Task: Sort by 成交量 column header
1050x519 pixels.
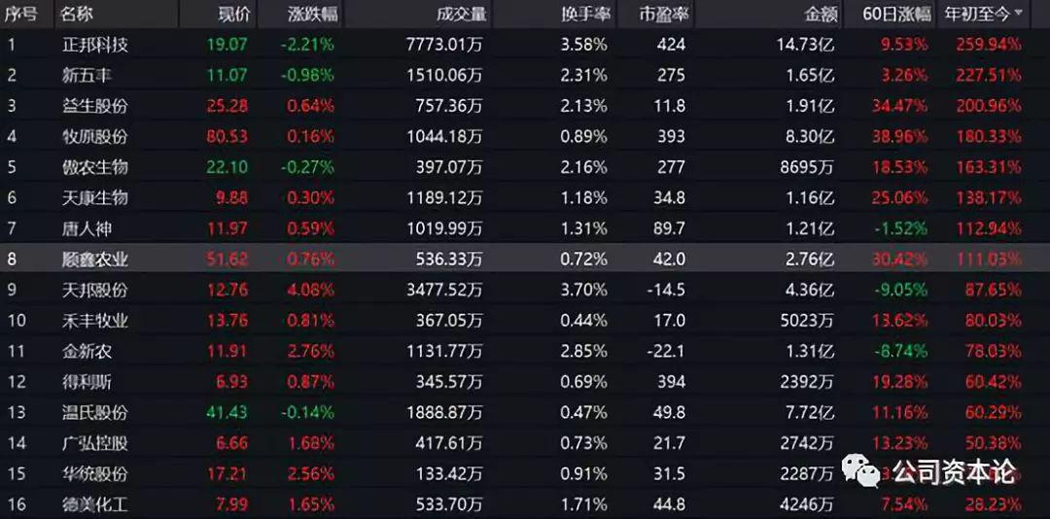Action: click(x=462, y=14)
